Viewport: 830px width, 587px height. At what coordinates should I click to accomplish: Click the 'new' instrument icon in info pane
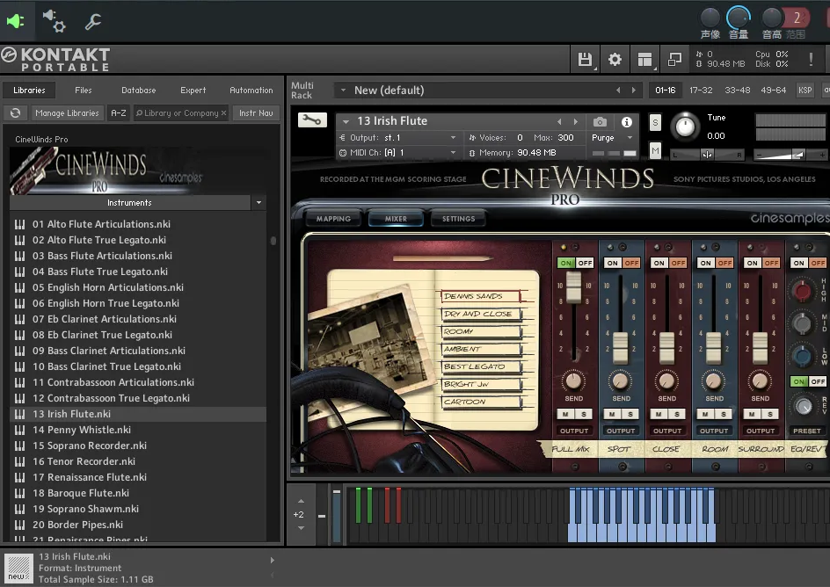coord(19,568)
